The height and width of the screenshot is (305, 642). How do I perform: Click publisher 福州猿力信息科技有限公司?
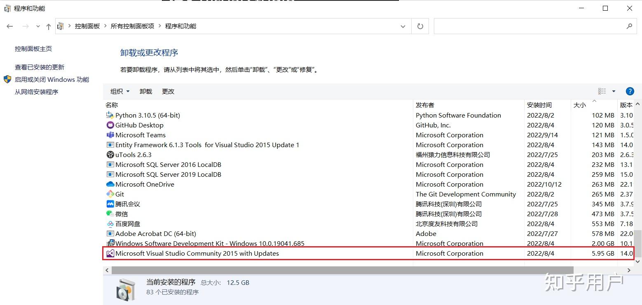tap(453, 155)
